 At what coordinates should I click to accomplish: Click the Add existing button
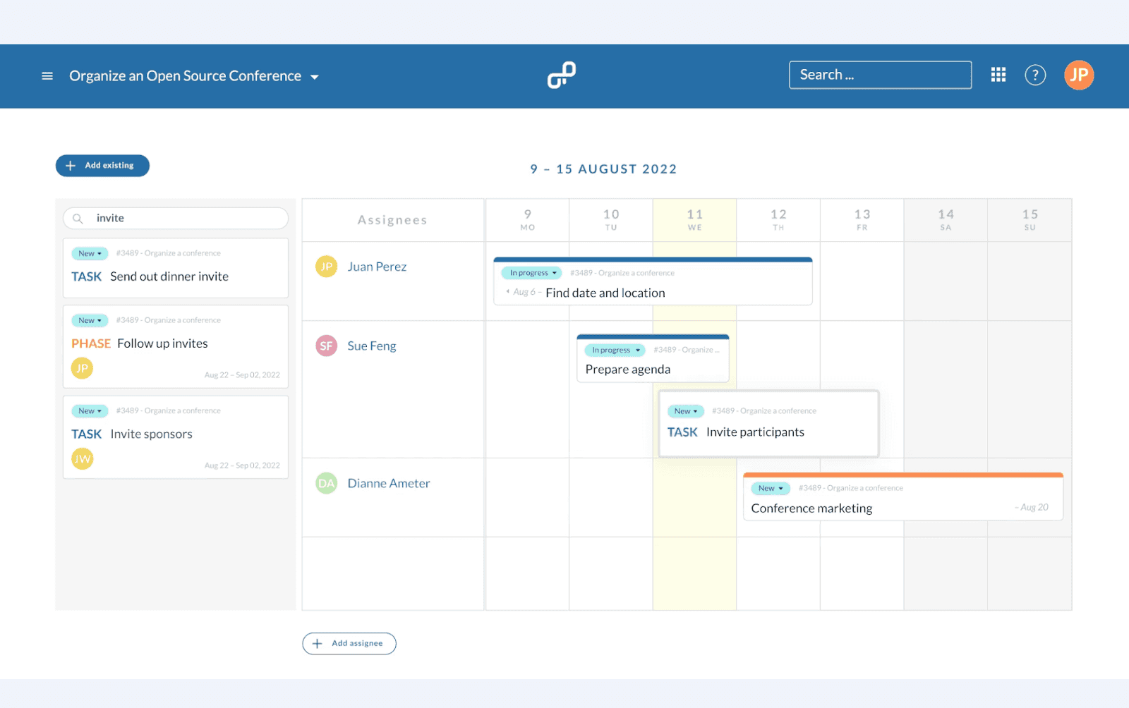pyautogui.click(x=102, y=165)
